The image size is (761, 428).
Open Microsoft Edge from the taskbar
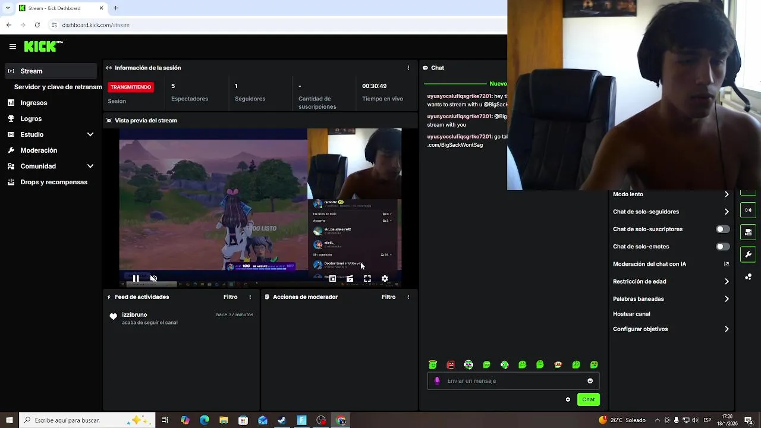[204, 420]
